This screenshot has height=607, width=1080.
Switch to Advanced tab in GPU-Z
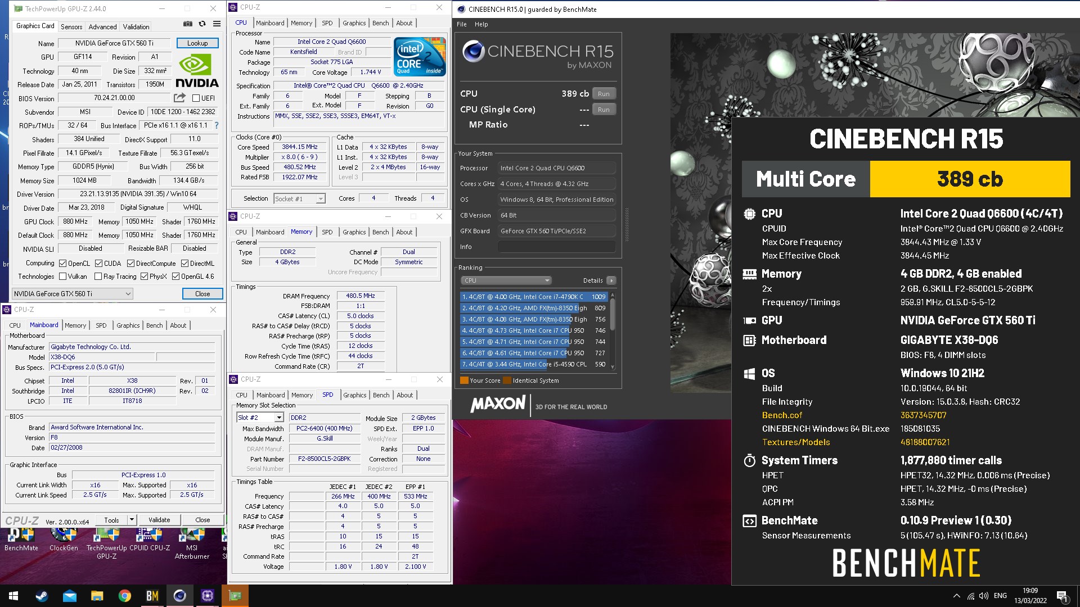point(102,26)
